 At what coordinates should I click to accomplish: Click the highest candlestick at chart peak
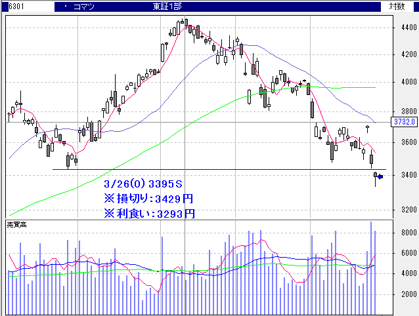coord(186,24)
